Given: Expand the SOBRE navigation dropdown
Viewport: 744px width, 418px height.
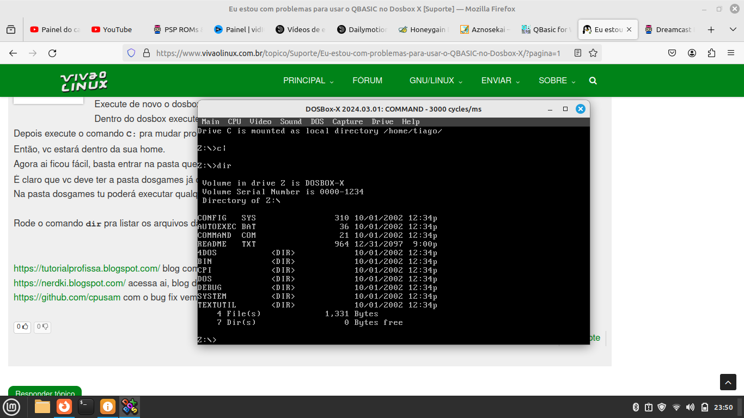Looking at the screenshot, I should coord(557,81).
